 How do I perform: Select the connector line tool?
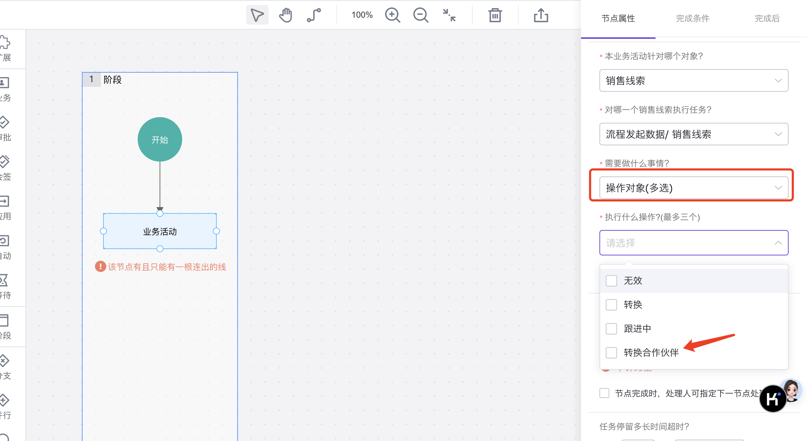click(x=314, y=15)
